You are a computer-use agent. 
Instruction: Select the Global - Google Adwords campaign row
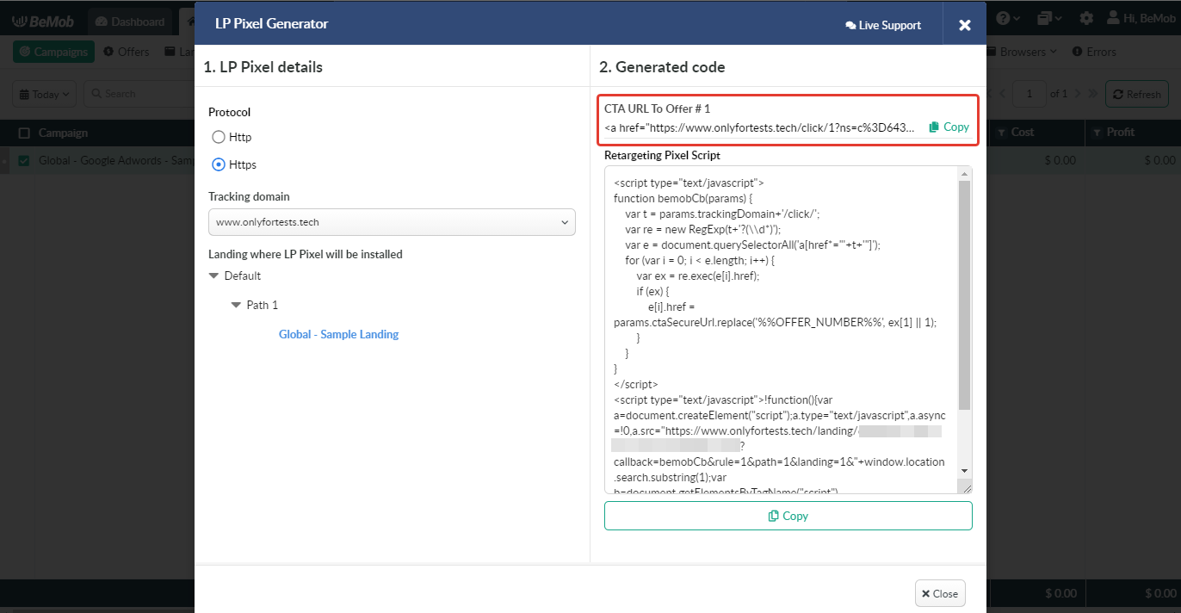tap(116, 161)
